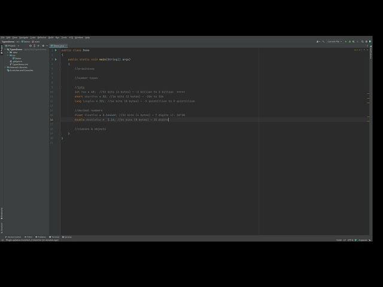383x287 pixels.
Task: Click the //classes & objects comment
Action: (x=90, y=129)
